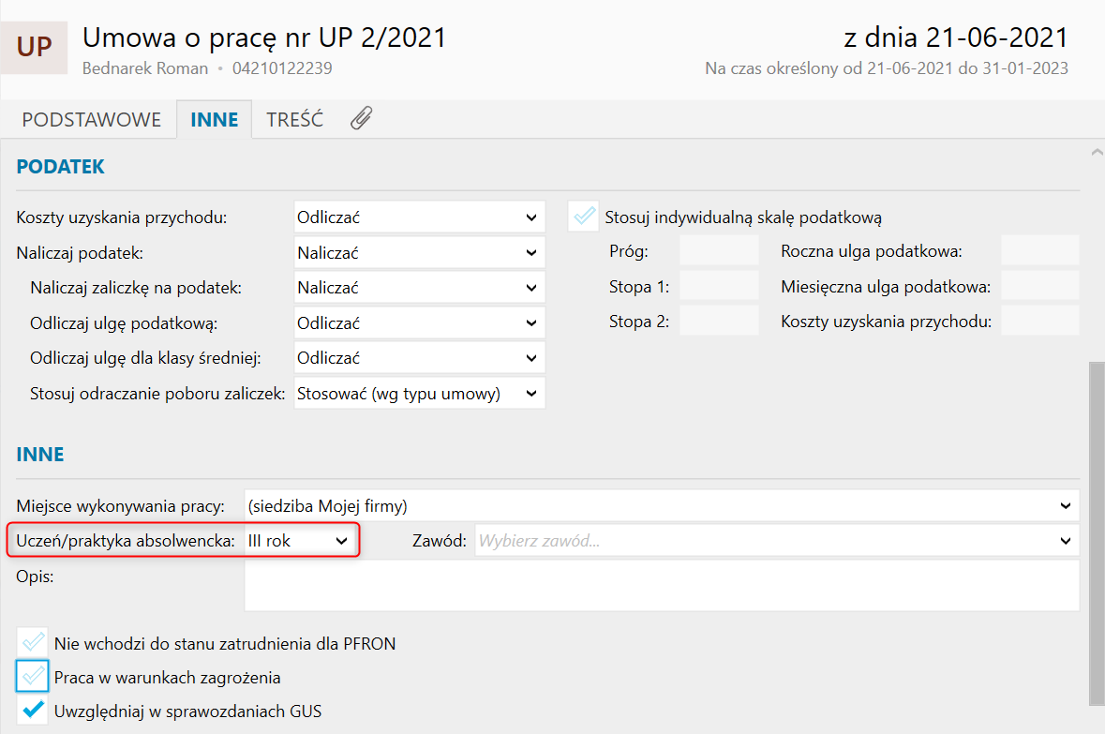The image size is (1105, 734).
Task: Enable Stosuj indywidualną skalę podatkową checkbox
Action: 585,217
